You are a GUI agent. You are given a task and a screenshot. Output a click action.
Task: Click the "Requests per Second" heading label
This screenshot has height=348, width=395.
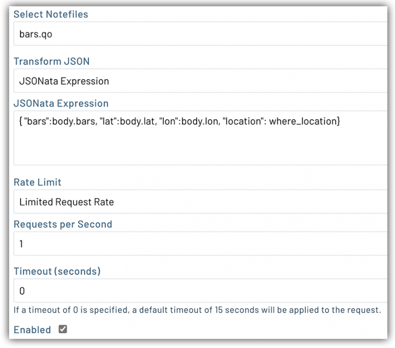click(x=63, y=224)
